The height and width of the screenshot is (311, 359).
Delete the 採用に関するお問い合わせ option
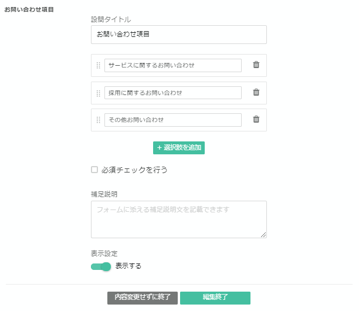click(256, 92)
